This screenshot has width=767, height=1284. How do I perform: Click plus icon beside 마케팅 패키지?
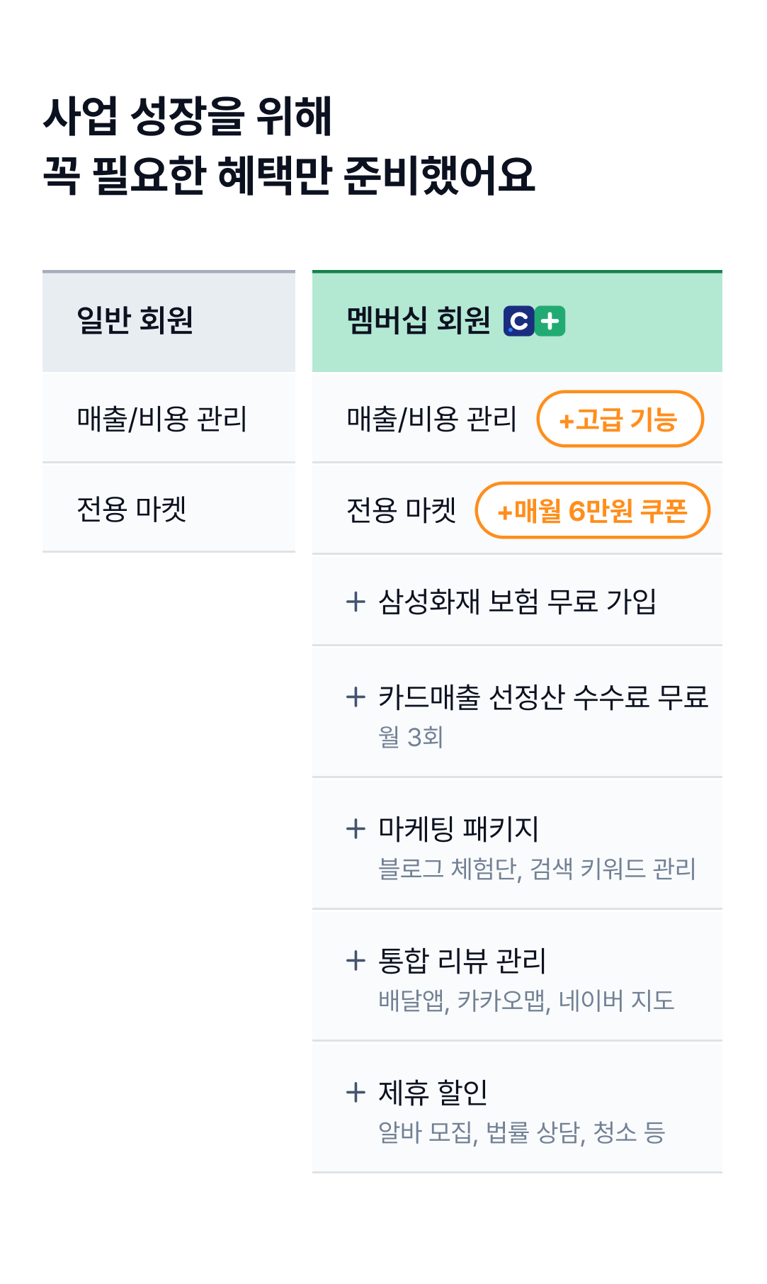tap(356, 828)
